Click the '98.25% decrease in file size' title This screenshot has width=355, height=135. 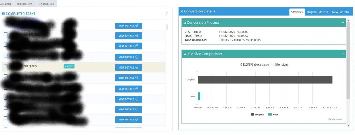(x=264, y=65)
